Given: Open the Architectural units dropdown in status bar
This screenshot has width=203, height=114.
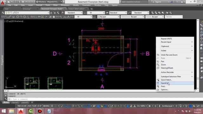Looking at the screenshot, I should pyautogui.click(x=168, y=106).
